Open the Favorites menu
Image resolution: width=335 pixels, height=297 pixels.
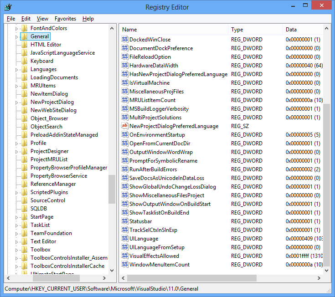(65, 19)
